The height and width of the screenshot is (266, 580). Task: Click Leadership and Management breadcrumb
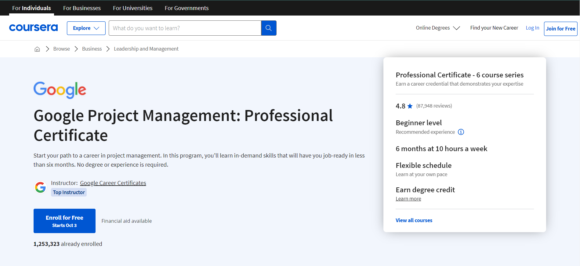(146, 49)
